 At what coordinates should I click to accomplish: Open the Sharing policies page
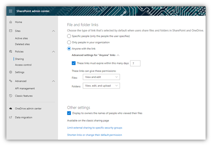19,59
